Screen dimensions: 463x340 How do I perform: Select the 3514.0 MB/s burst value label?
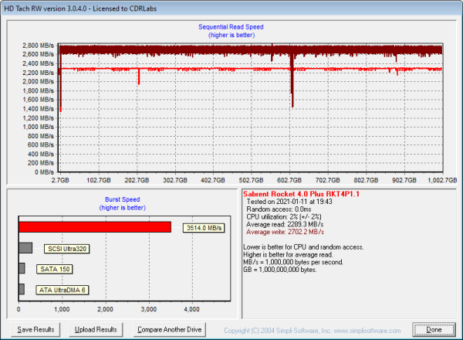tap(204, 228)
